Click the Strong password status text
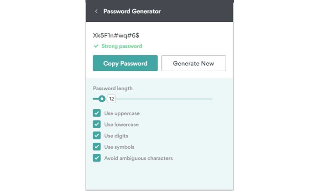The width and height of the screenshot is (319, 191). pyautogui.click(x=122, y=46)
